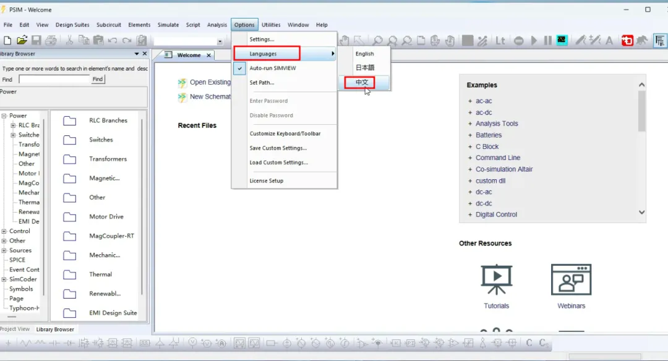The image size is (668, 361).
Task: Click the Open Existing link
Action: (210, 82)
